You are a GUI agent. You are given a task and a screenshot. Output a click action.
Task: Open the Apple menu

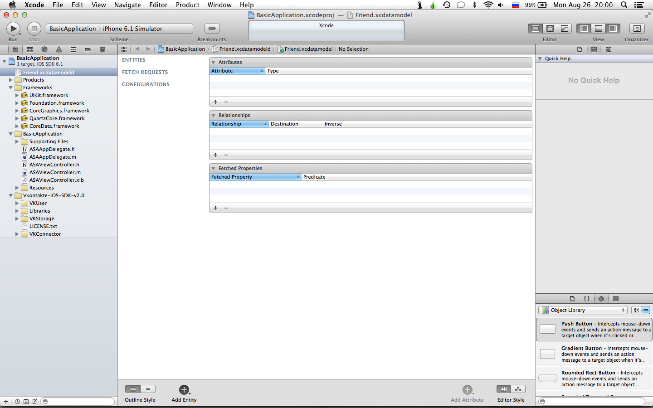[12, 5]
